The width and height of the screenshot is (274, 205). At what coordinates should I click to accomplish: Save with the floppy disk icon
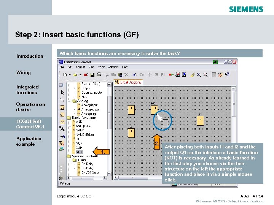coord(92,75)
